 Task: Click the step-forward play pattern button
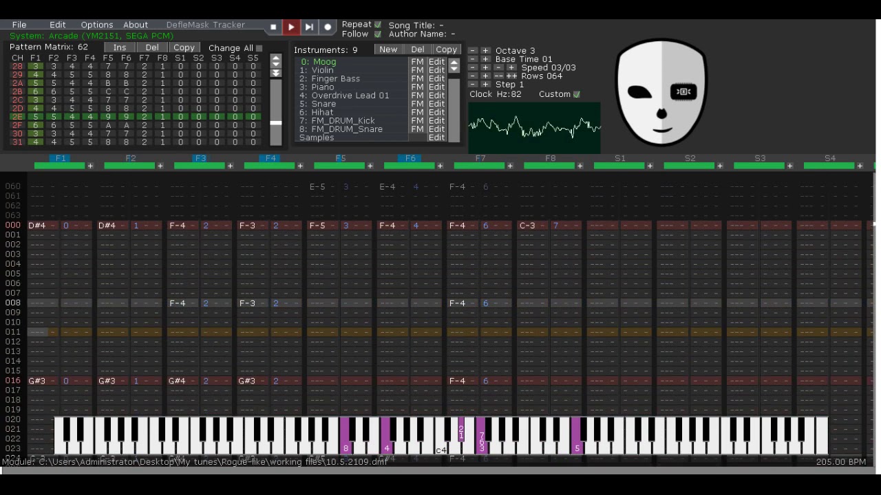coord(309,27)
